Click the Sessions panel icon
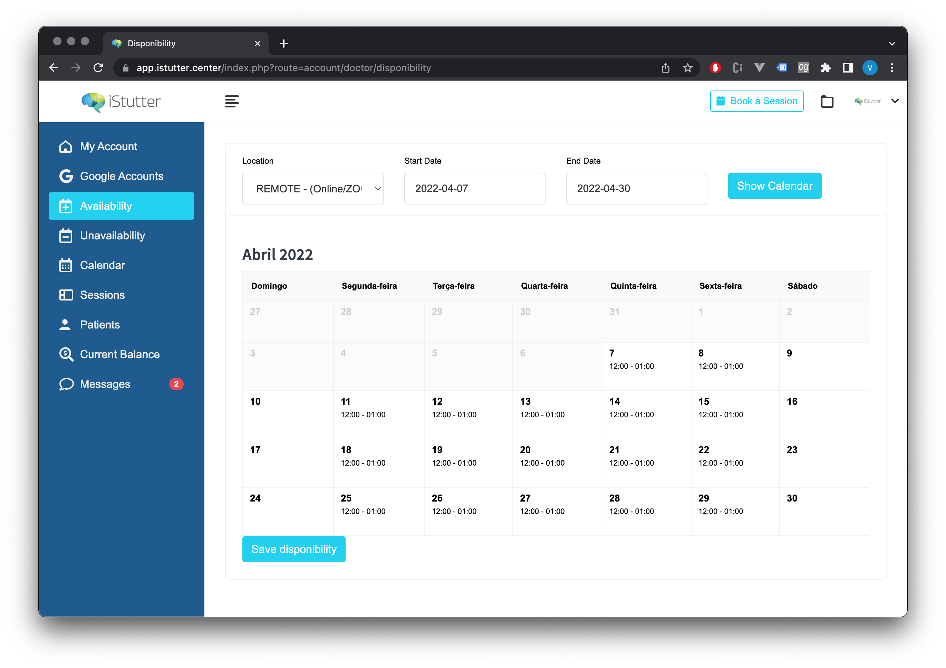The height and width of the screenshot is (668, 946). click(66, 295)
